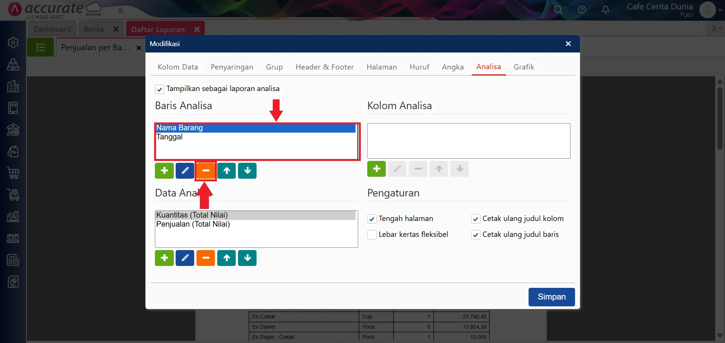Viewport: 725px width, 343px height.
Task: Select Tanggal in Baris Analisa list
Action: (x=170, y=137)
